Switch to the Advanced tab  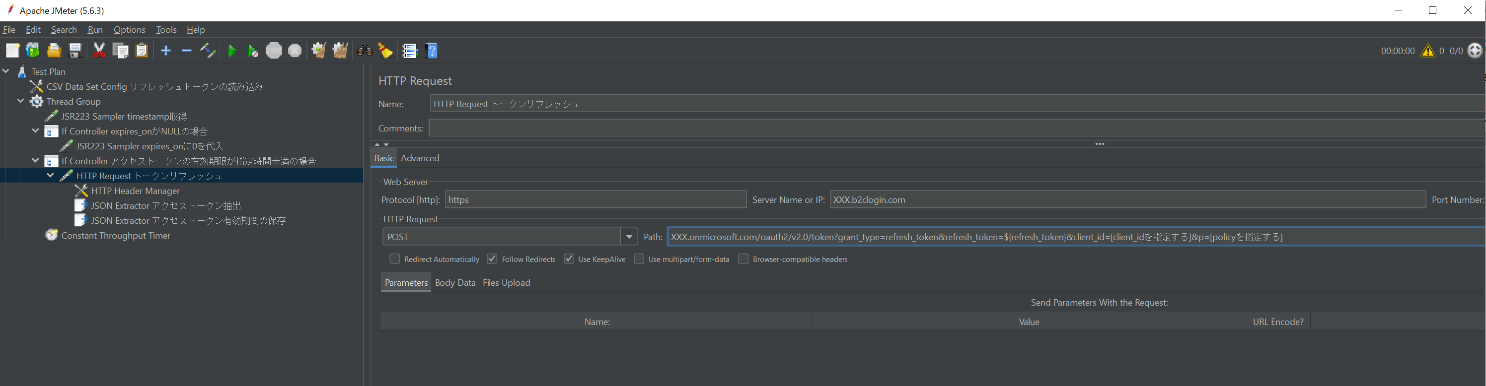(419, 158)
